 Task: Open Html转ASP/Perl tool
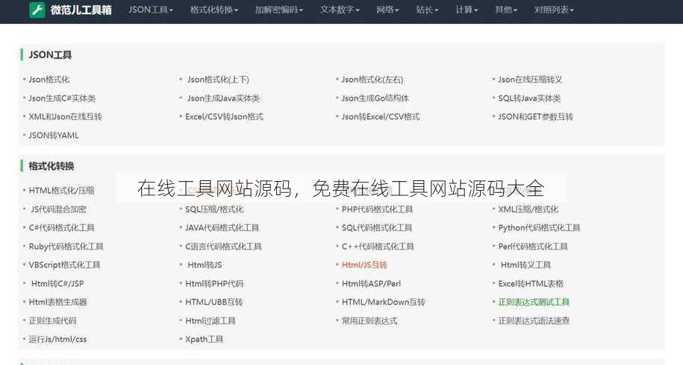371,283
